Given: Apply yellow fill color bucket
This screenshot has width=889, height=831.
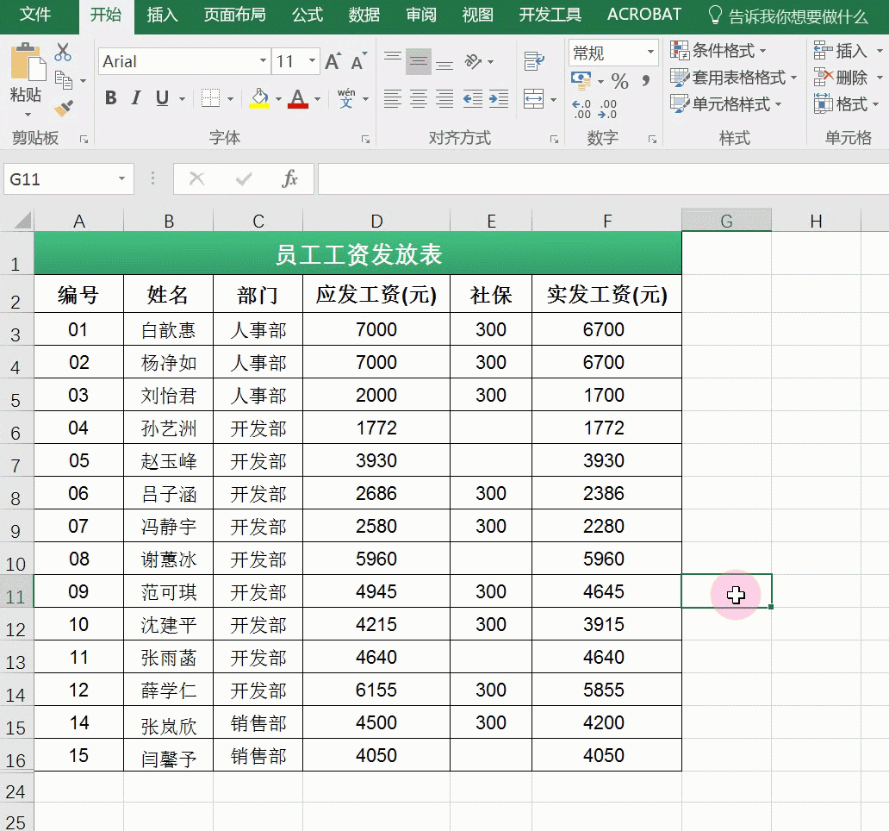Looking at the screenshot, I should tap(259, 98).
